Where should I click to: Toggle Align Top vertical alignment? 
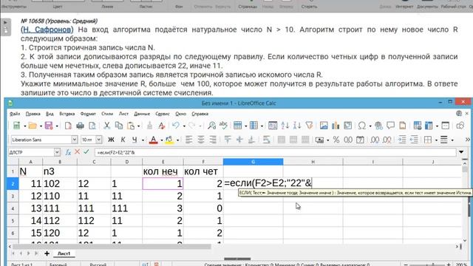click(228, 140)
